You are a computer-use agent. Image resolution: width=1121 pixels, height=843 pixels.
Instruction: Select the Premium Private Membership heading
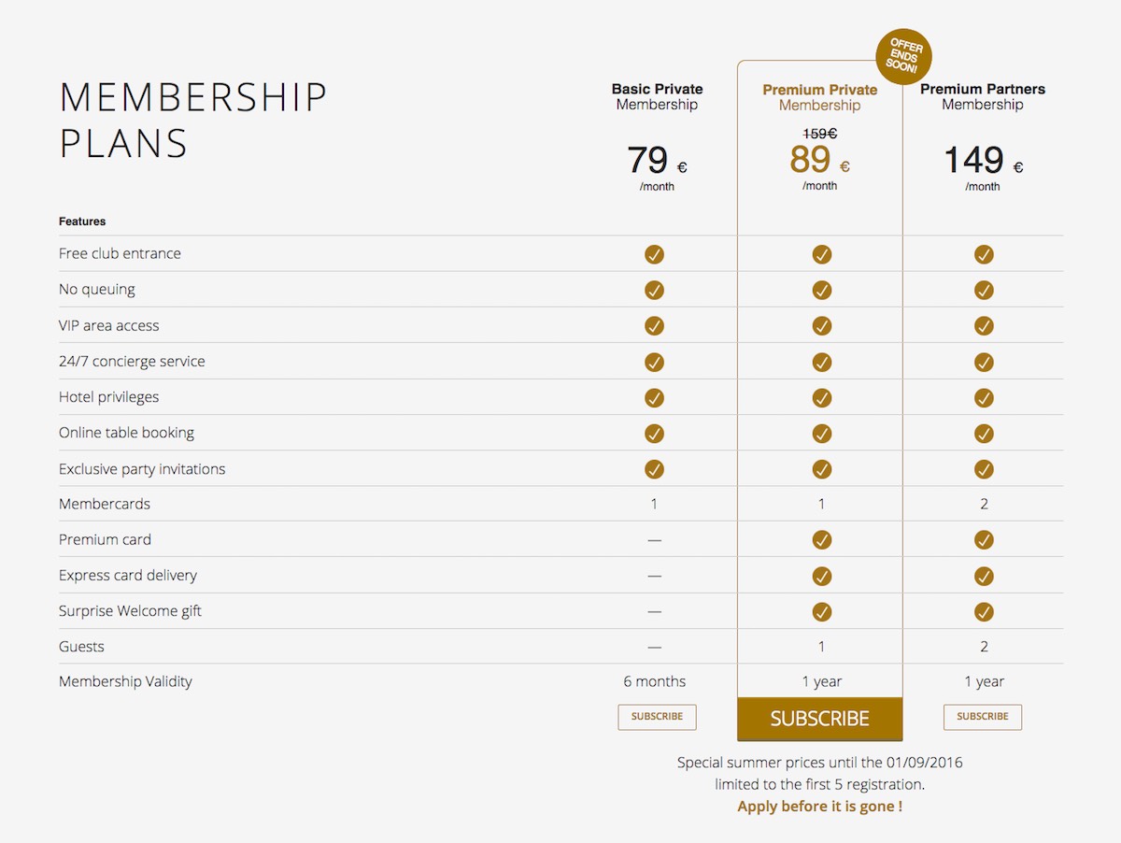pos(820,97)
